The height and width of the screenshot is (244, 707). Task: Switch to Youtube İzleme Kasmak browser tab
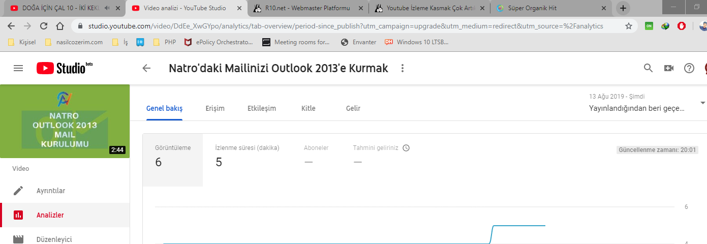429,8
